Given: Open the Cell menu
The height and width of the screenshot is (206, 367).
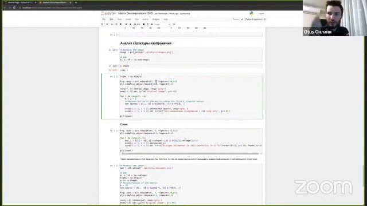Looking at the screenshot, I should point(136,19).
